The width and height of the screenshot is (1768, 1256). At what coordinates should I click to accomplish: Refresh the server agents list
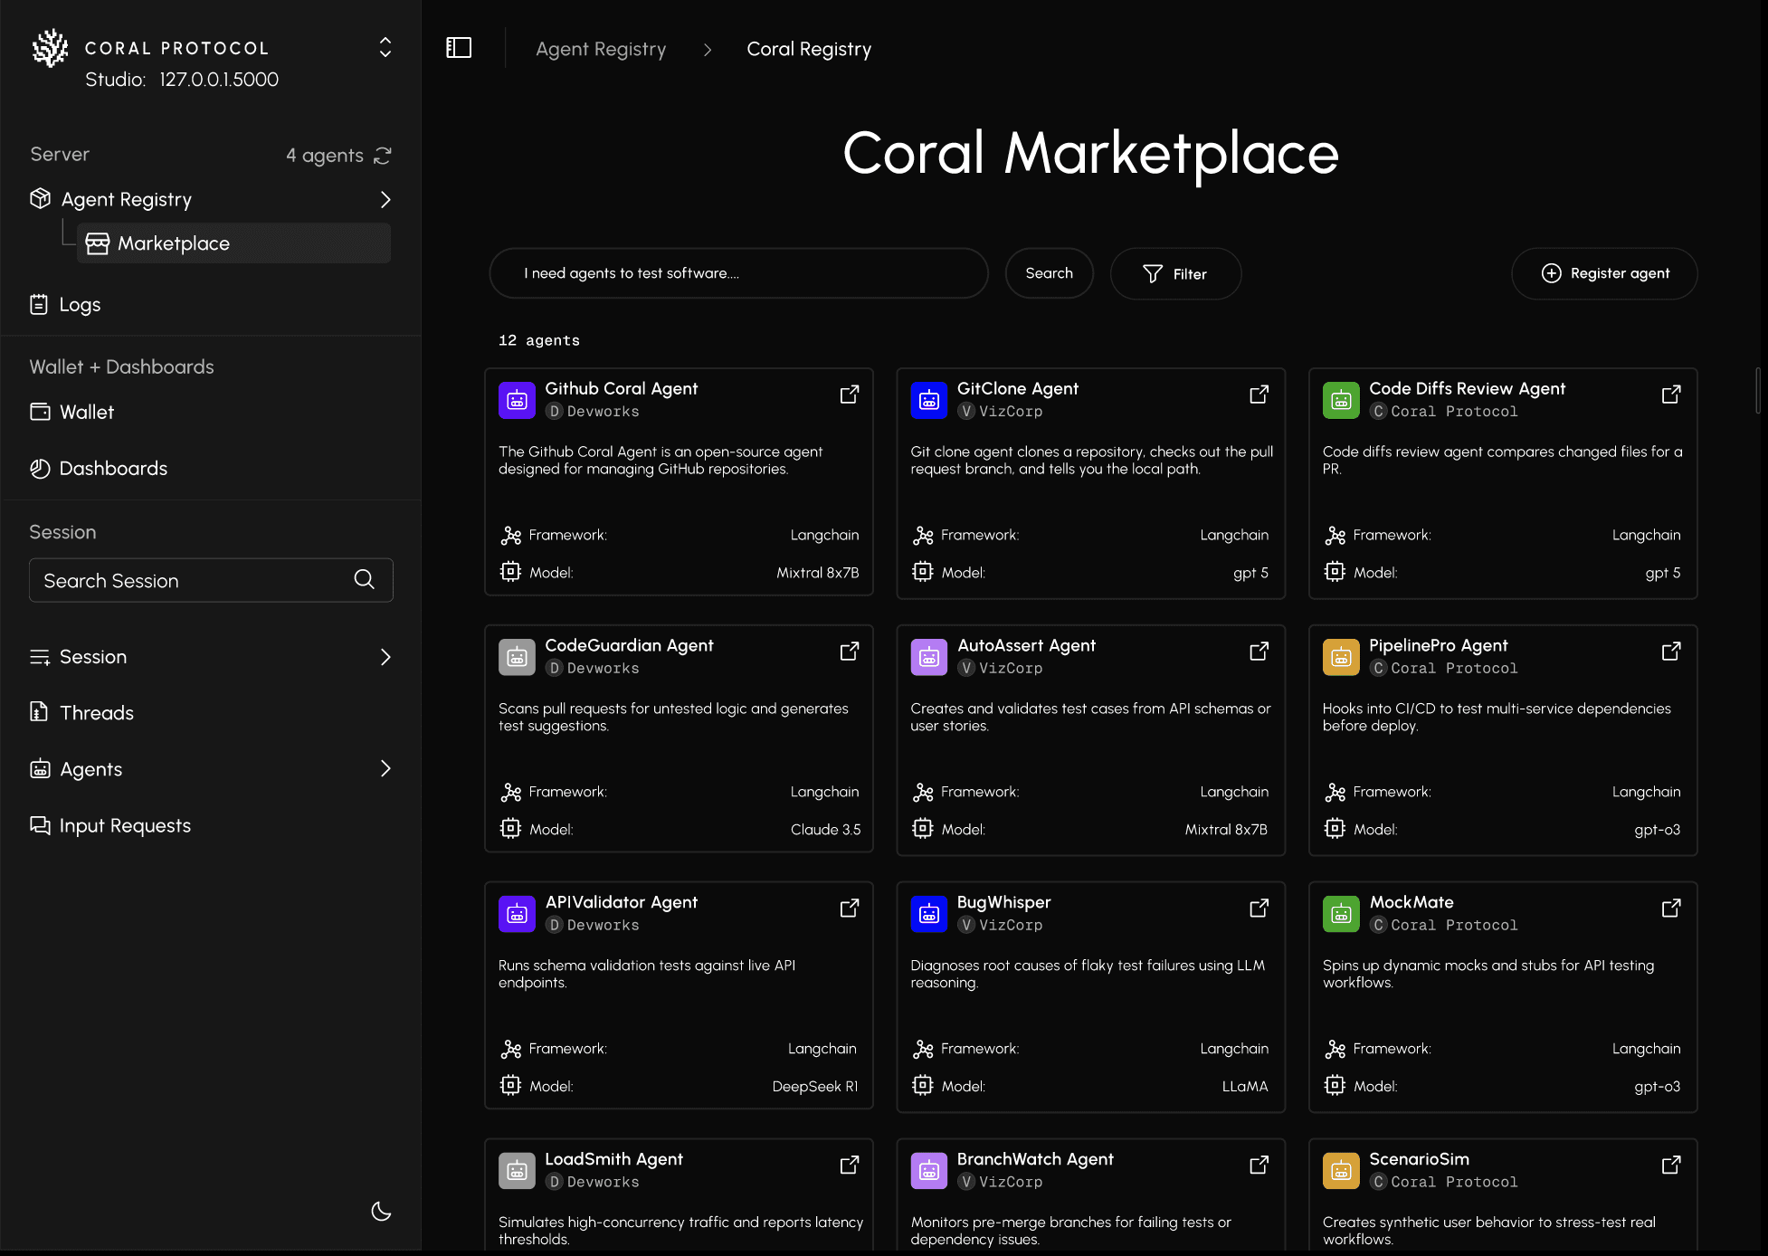[383, 156]
